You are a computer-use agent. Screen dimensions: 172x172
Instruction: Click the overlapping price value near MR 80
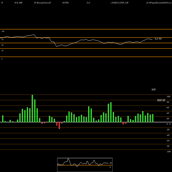click(161, 100)
